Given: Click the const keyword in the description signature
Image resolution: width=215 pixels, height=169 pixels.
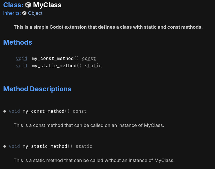Looking at the screenshot, I should tap(80, 111).
